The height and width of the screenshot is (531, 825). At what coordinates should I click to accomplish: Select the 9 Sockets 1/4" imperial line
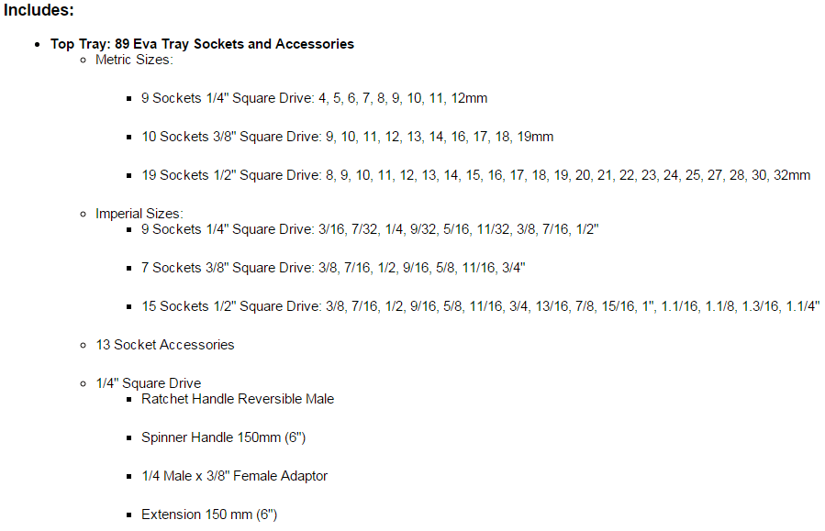(x=370, y=230)
